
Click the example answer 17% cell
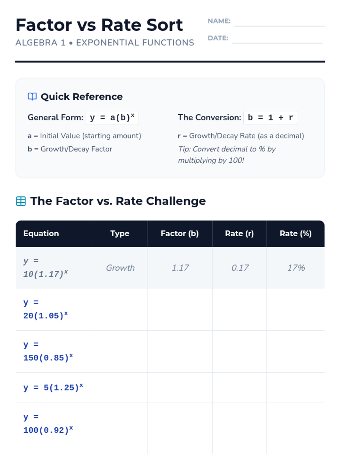(296, 268)
